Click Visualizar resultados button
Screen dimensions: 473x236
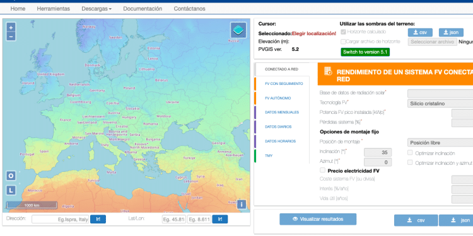[318, 219]
